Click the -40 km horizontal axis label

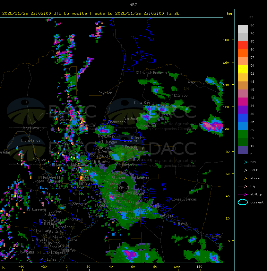22,267
